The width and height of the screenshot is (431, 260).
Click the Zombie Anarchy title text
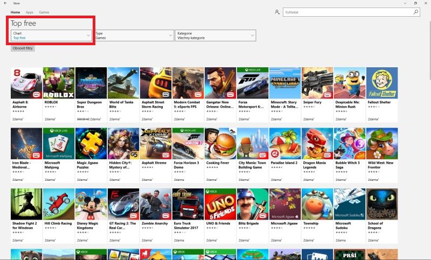point(155,223)
